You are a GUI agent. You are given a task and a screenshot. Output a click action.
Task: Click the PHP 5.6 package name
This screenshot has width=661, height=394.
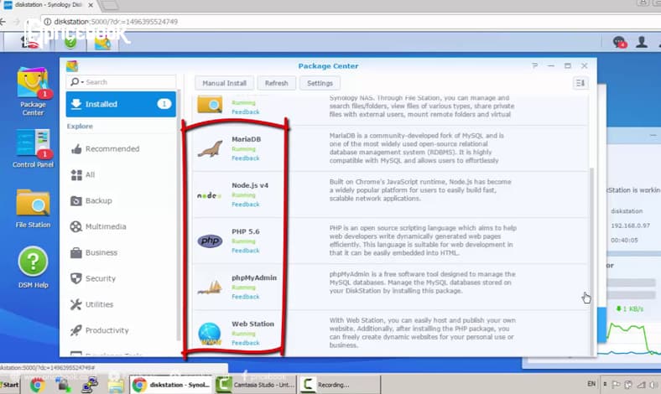tap(245, 231)
